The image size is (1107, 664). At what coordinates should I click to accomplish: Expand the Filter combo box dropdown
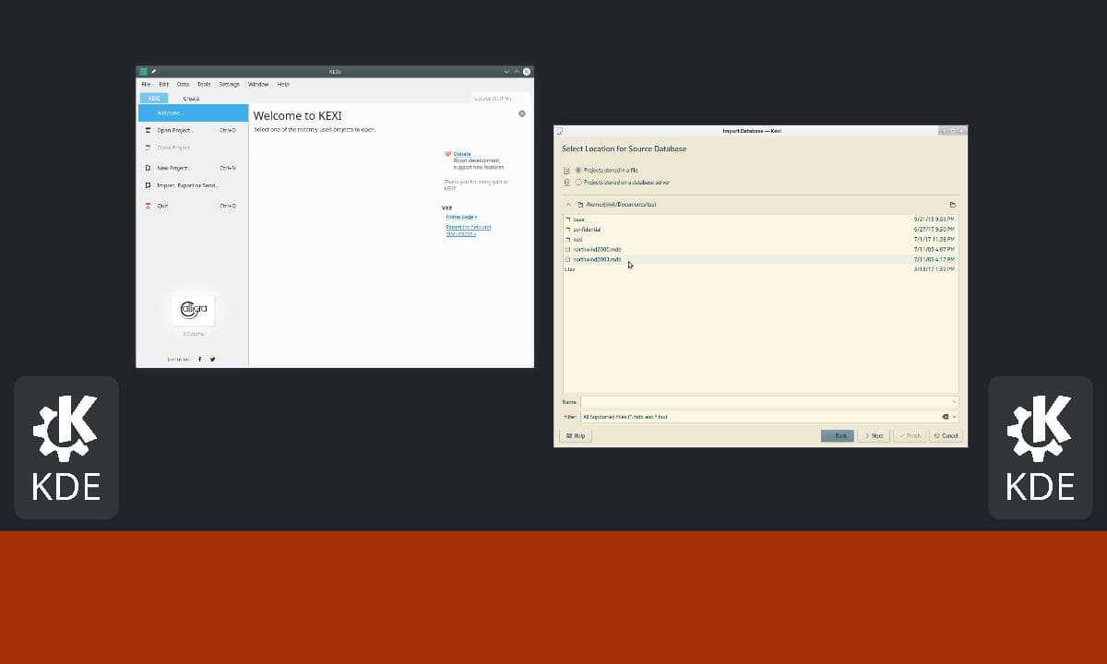pos(954,417)
